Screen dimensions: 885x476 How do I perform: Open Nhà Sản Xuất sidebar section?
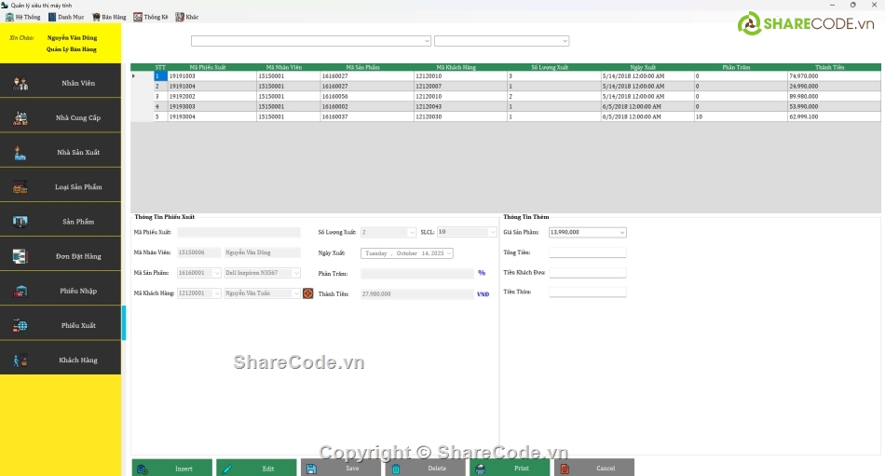[x=61, y=153]
